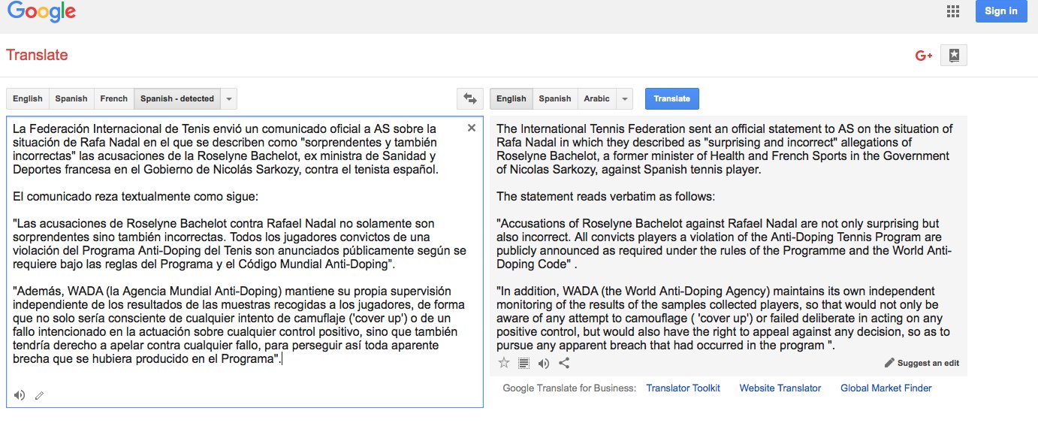Screen dimensions: 1038x438
Task: Click inside the Spanish source text box
Action: tap(245, 261)
